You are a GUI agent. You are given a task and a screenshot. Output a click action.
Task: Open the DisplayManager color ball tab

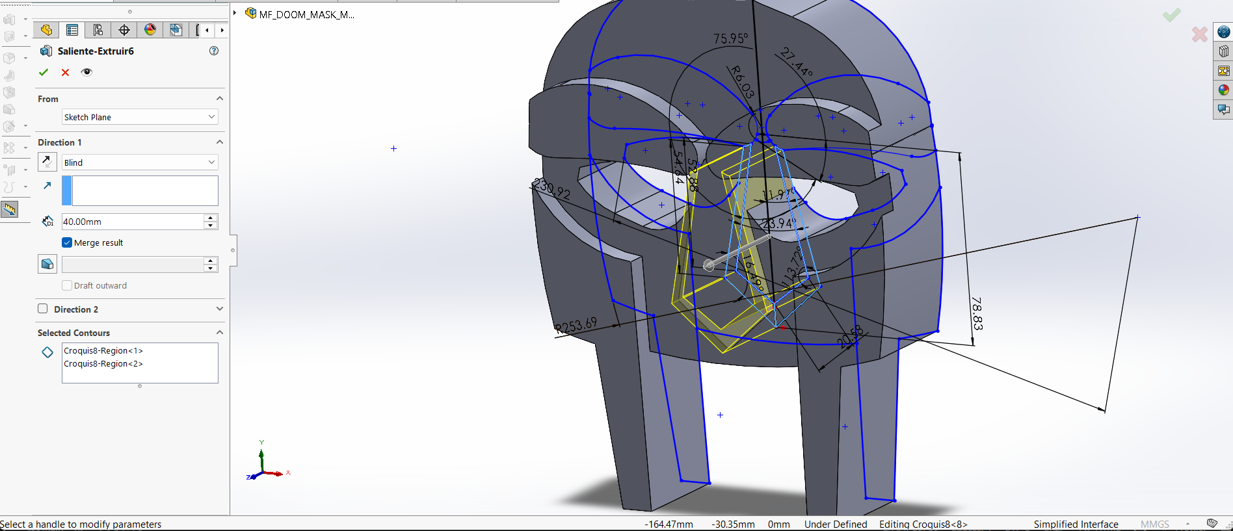click(x=150, y=30)
